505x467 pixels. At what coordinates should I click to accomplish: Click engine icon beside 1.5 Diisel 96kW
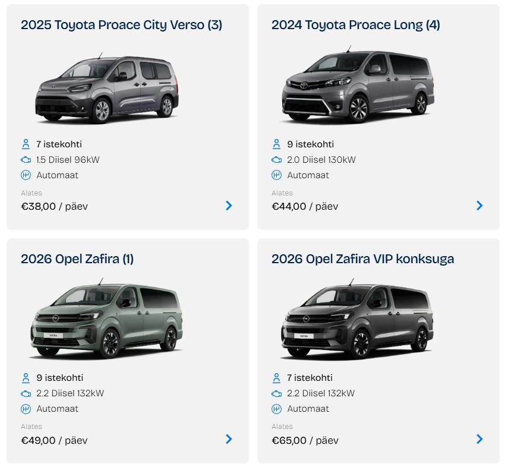pos(26,160)
